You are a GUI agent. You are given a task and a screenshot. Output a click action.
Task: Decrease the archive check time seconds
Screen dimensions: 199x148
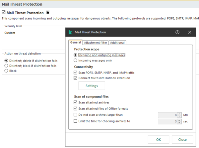click(x=179, y=122)
